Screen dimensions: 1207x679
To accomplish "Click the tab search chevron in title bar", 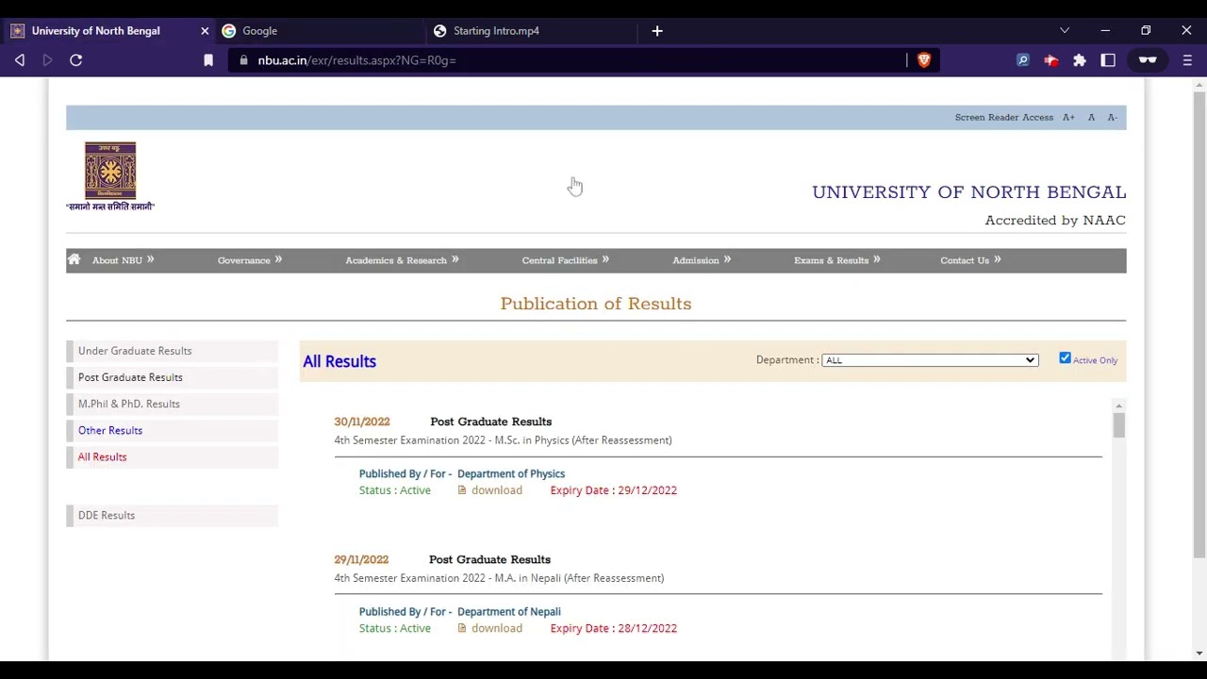I will [1065, 31].
